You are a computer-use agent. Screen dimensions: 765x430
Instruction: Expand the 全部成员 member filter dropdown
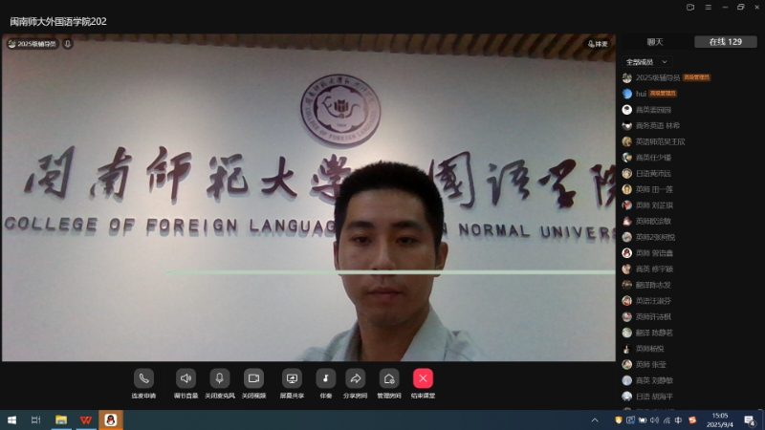click(x=647, y=61)
